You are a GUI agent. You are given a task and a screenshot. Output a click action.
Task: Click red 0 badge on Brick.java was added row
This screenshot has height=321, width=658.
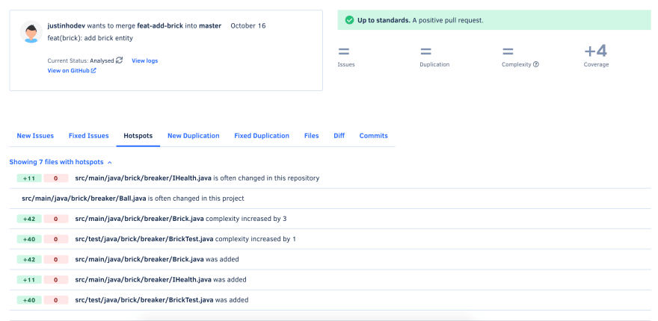point(56,259)
